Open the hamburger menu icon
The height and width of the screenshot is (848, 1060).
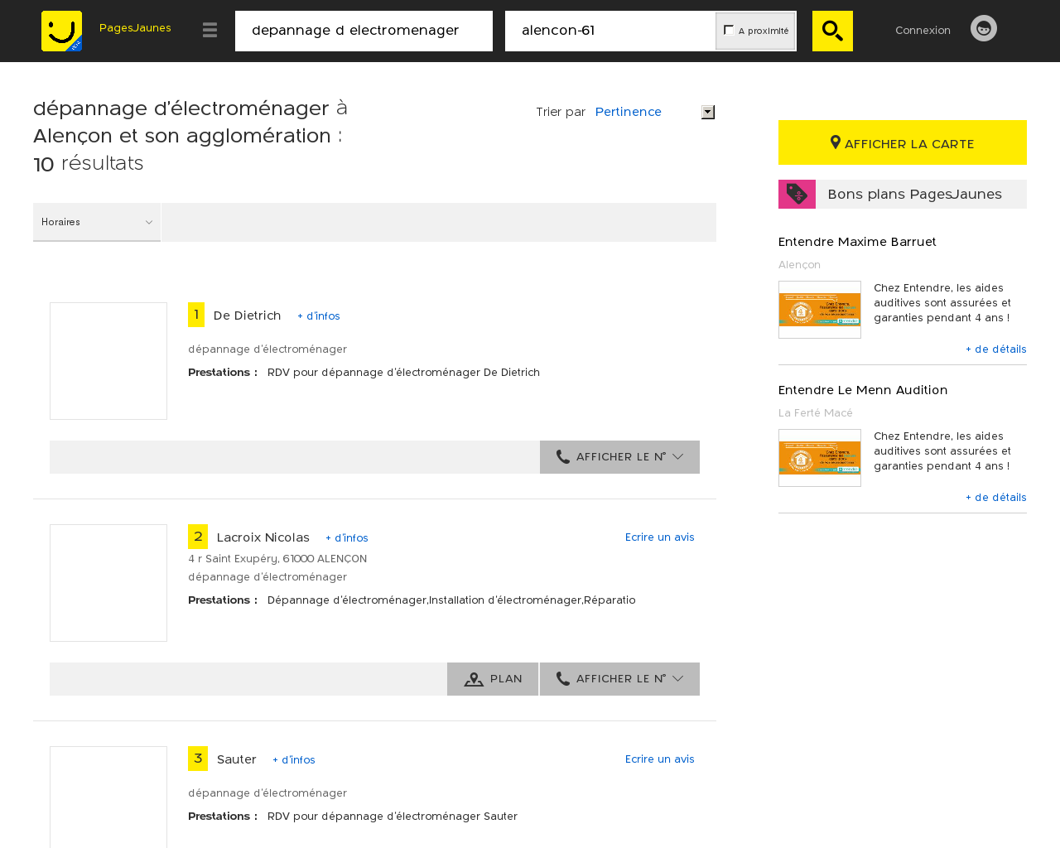coord(210,31)
